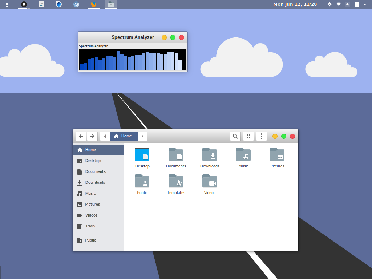Click the network wifi icon in tray

tap(339, 4)
